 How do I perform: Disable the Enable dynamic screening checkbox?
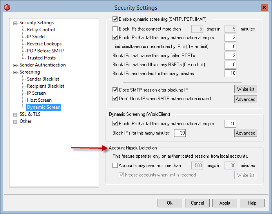pyautogui.click(x=115, y=19)
